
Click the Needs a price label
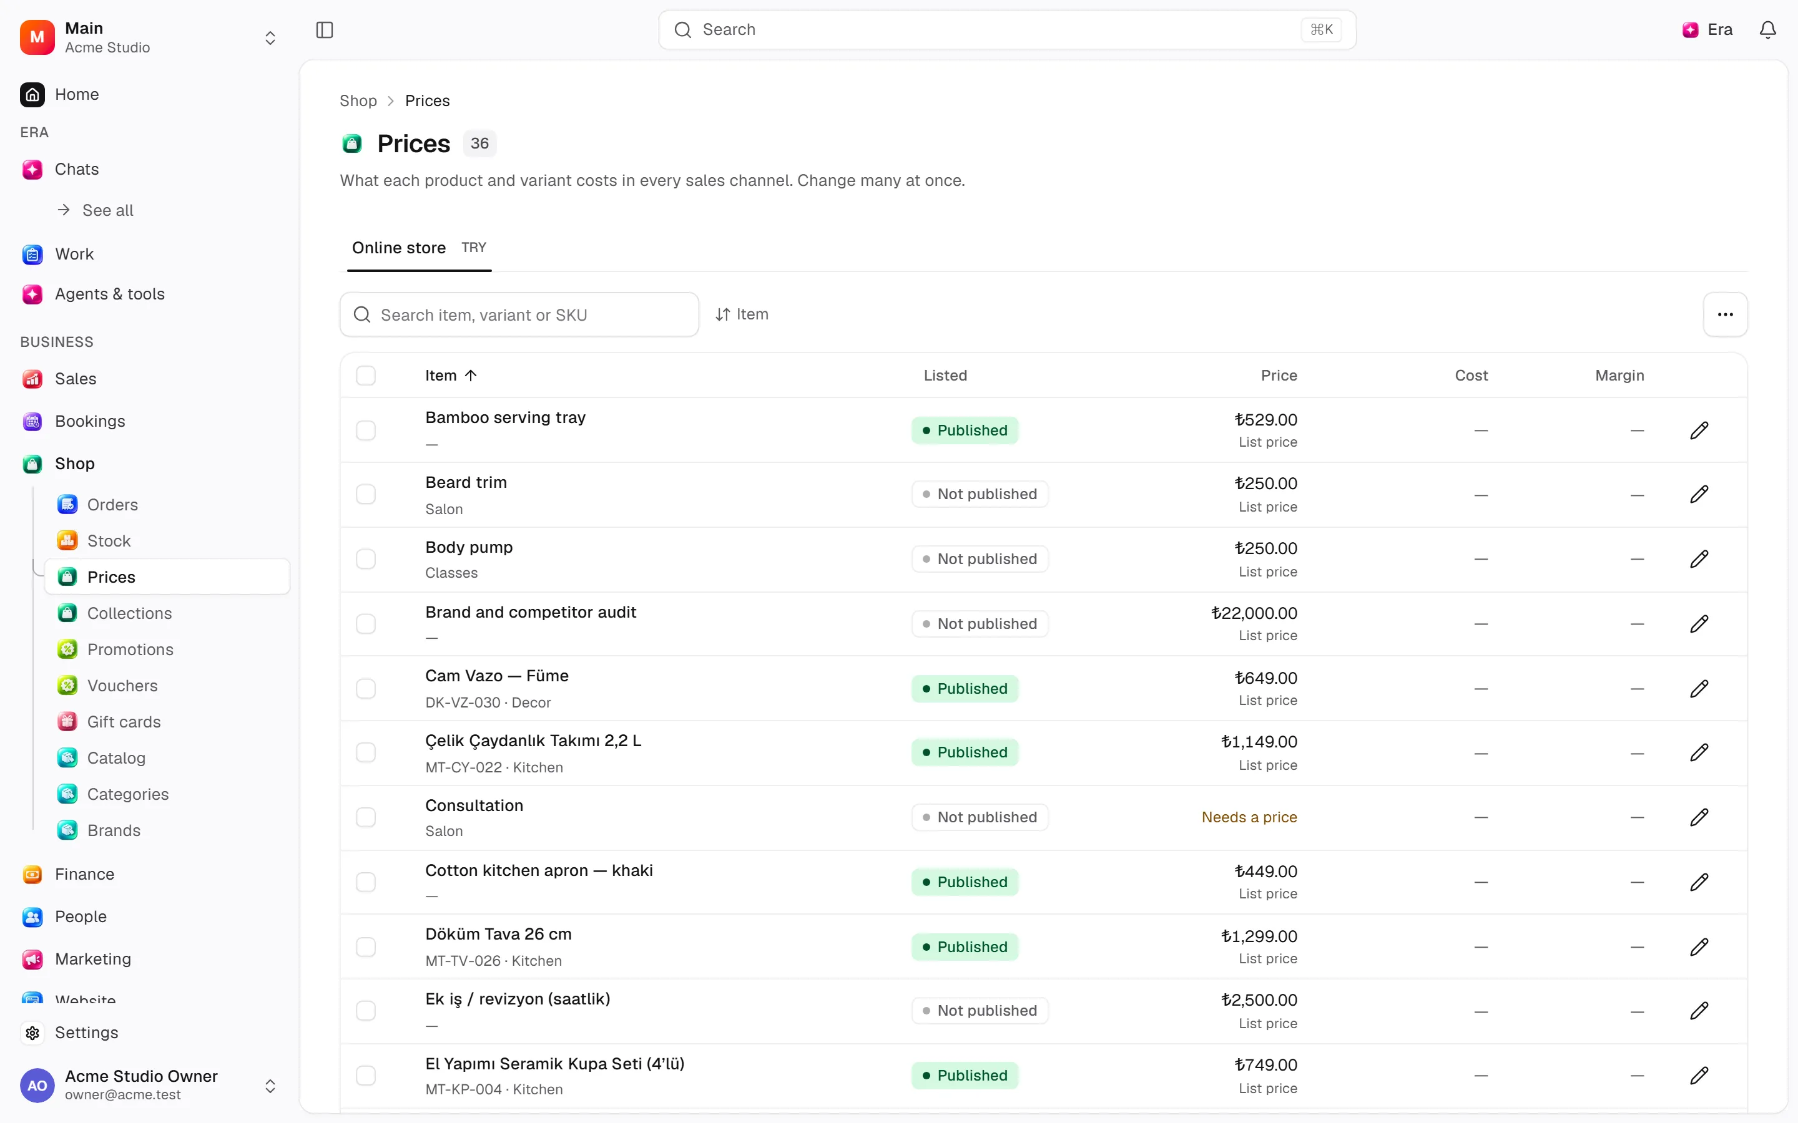(x=1249, y=817)
